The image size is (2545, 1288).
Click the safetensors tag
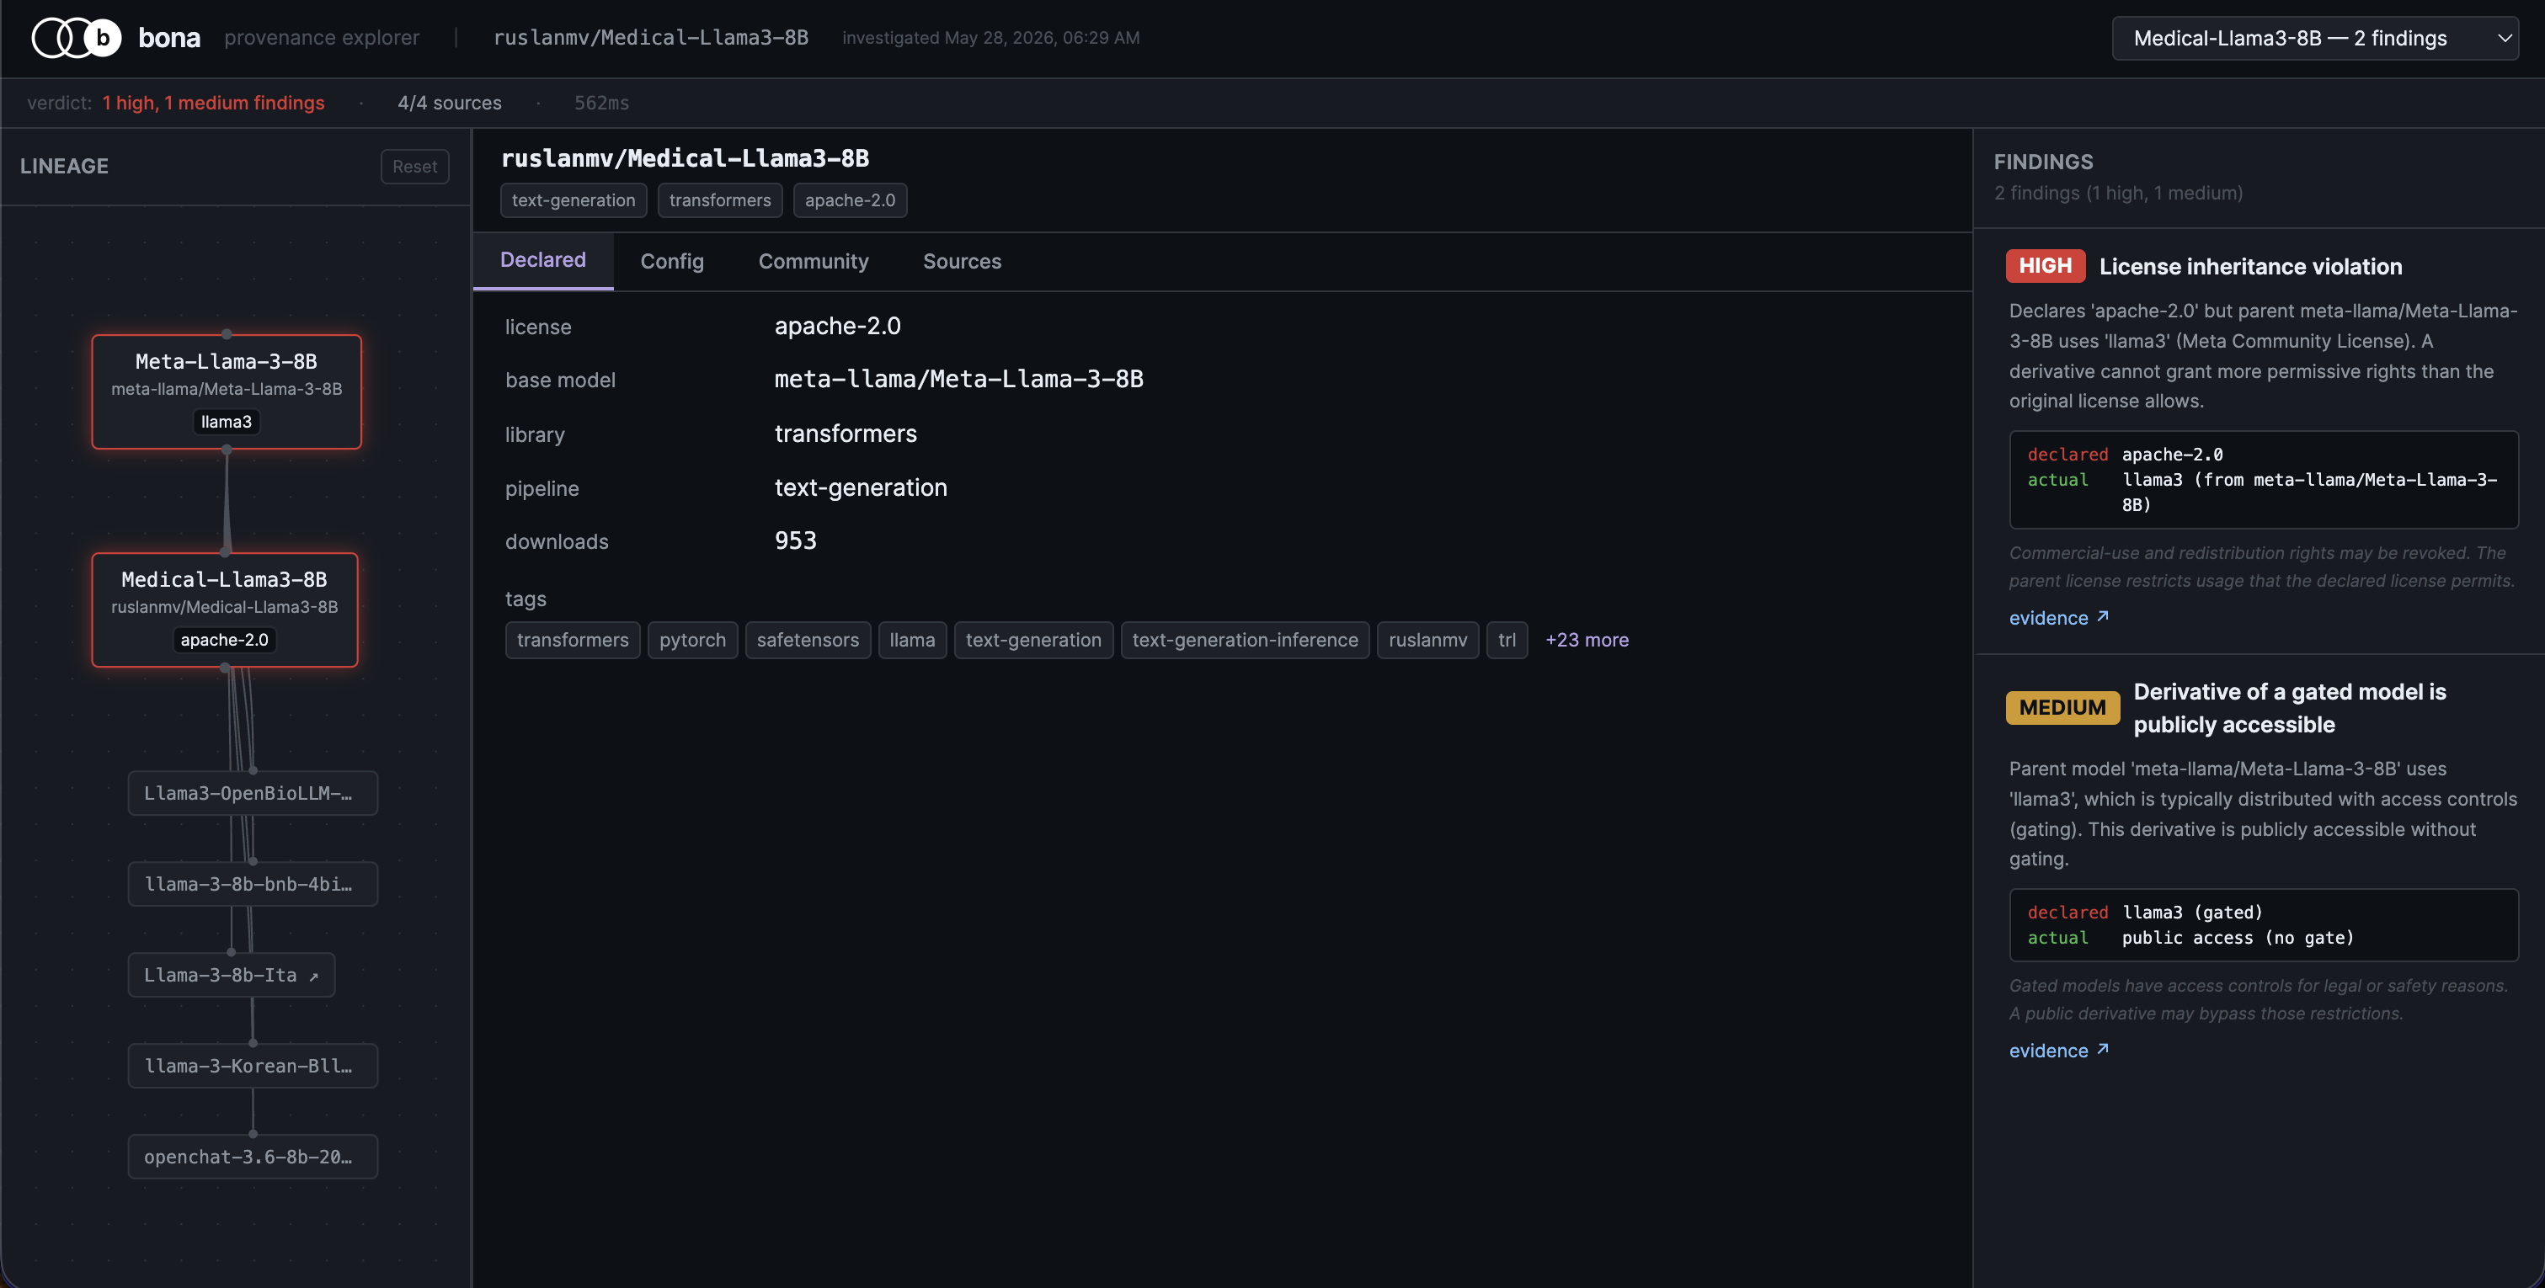[x=808, y=640]
